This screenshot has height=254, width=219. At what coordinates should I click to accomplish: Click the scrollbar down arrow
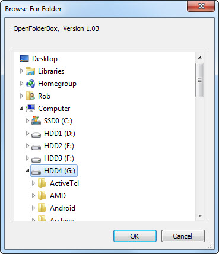click(x=200, y=216)
